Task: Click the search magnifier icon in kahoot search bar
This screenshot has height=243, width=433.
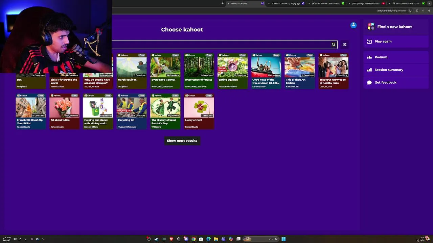Action: coord(334,45)
